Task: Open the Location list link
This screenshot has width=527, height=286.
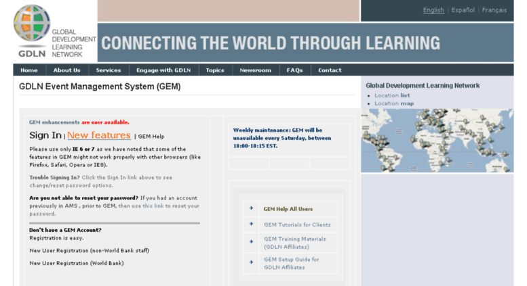Action: (392, 95)
